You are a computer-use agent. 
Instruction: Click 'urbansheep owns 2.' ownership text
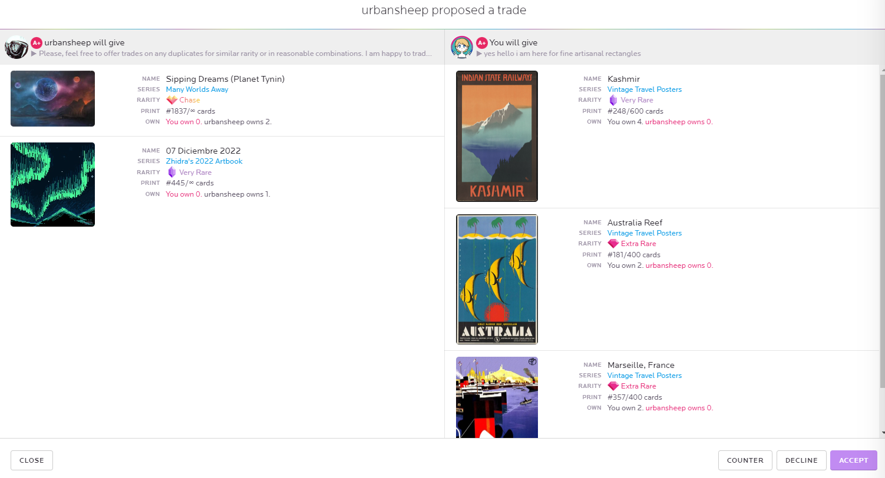tap(238, 122)
